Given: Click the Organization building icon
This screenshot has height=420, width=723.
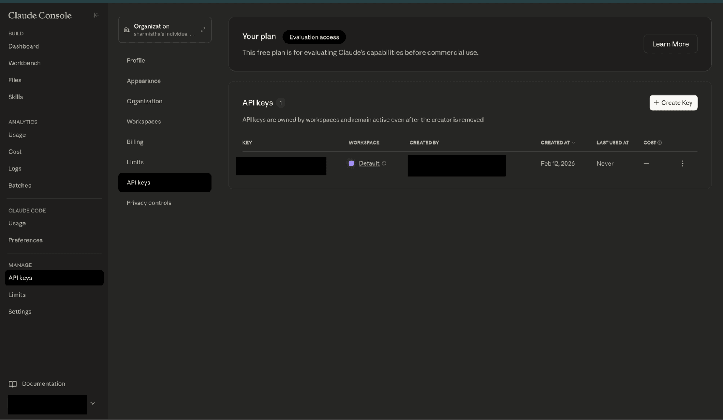Looking at the screenshot, I should pyautogui.click(x=127, y=30).
